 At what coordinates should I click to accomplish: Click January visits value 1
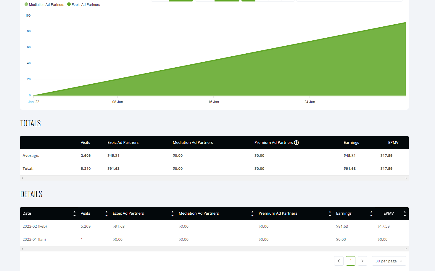(82, 240)
